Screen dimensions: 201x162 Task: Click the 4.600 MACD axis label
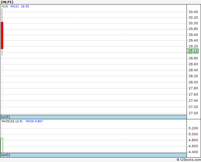click(193, 146)
